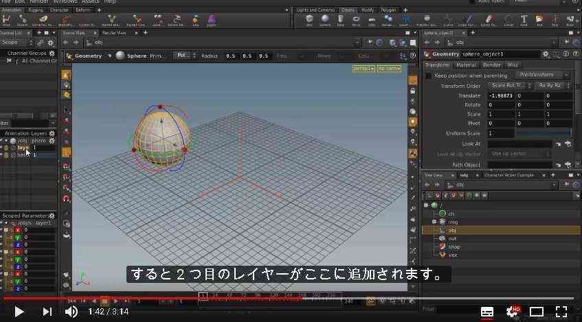
Task: Toggle pin on the parameter pane
Action: coord(567,43)
